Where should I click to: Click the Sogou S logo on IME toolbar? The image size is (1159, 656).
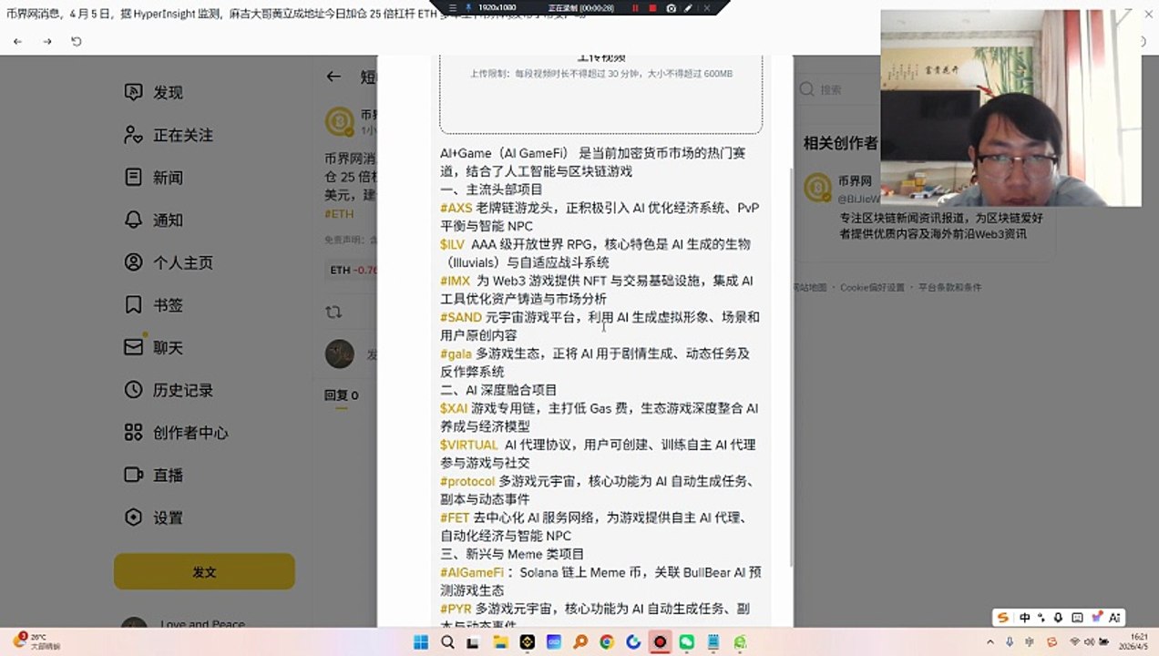pyautogui.click(x=1003, y=618)
